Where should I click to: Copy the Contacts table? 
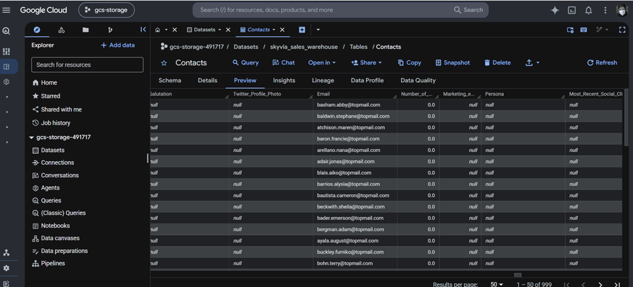[409, 63]
